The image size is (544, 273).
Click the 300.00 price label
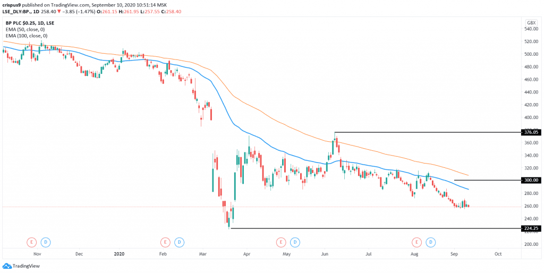coord(531,180)
